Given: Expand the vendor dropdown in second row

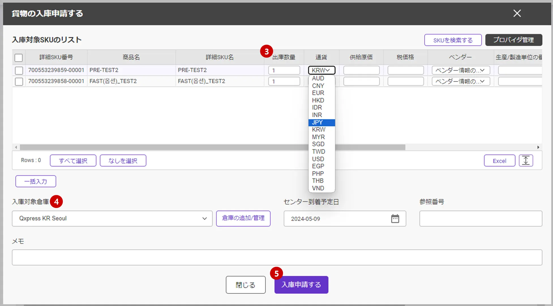Looking at the screenshot, I should tap(460, 81).
